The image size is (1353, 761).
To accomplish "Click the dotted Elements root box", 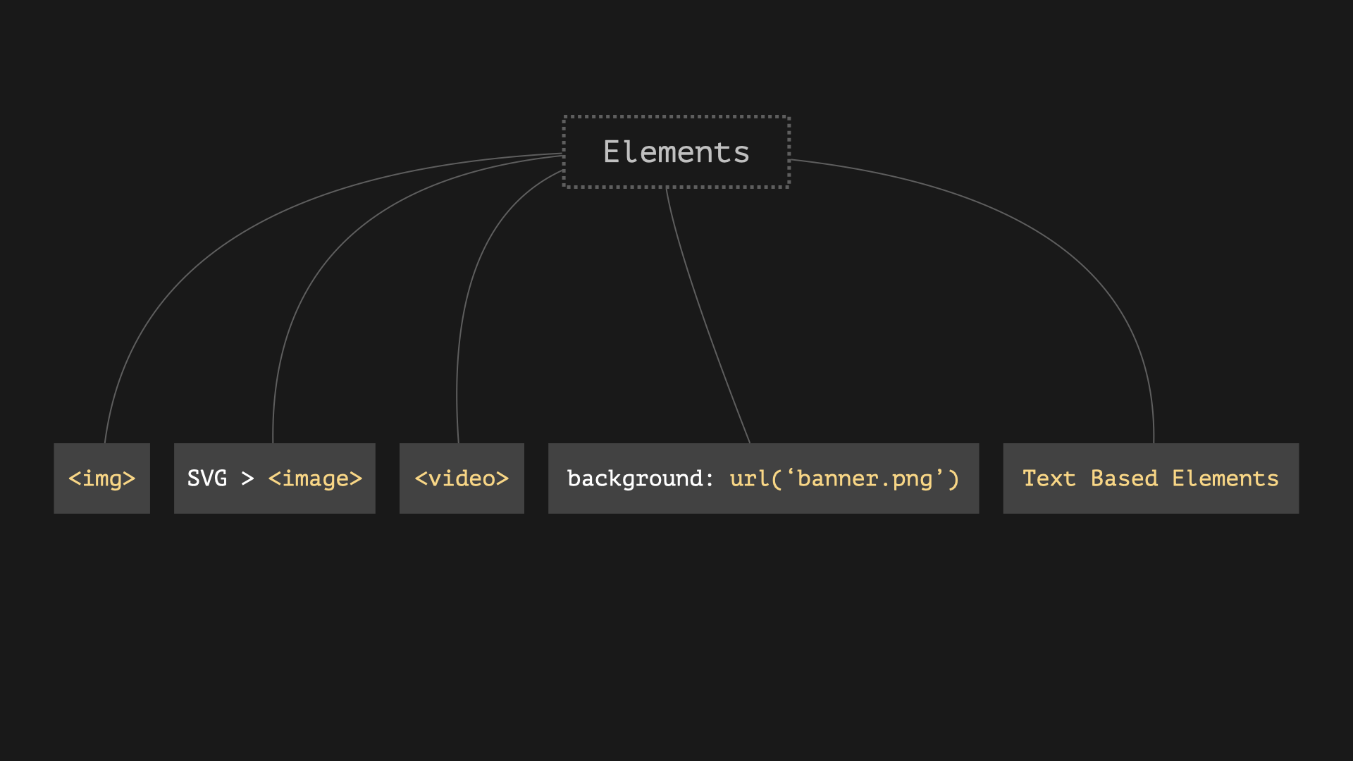I will (x=676, y=152).
